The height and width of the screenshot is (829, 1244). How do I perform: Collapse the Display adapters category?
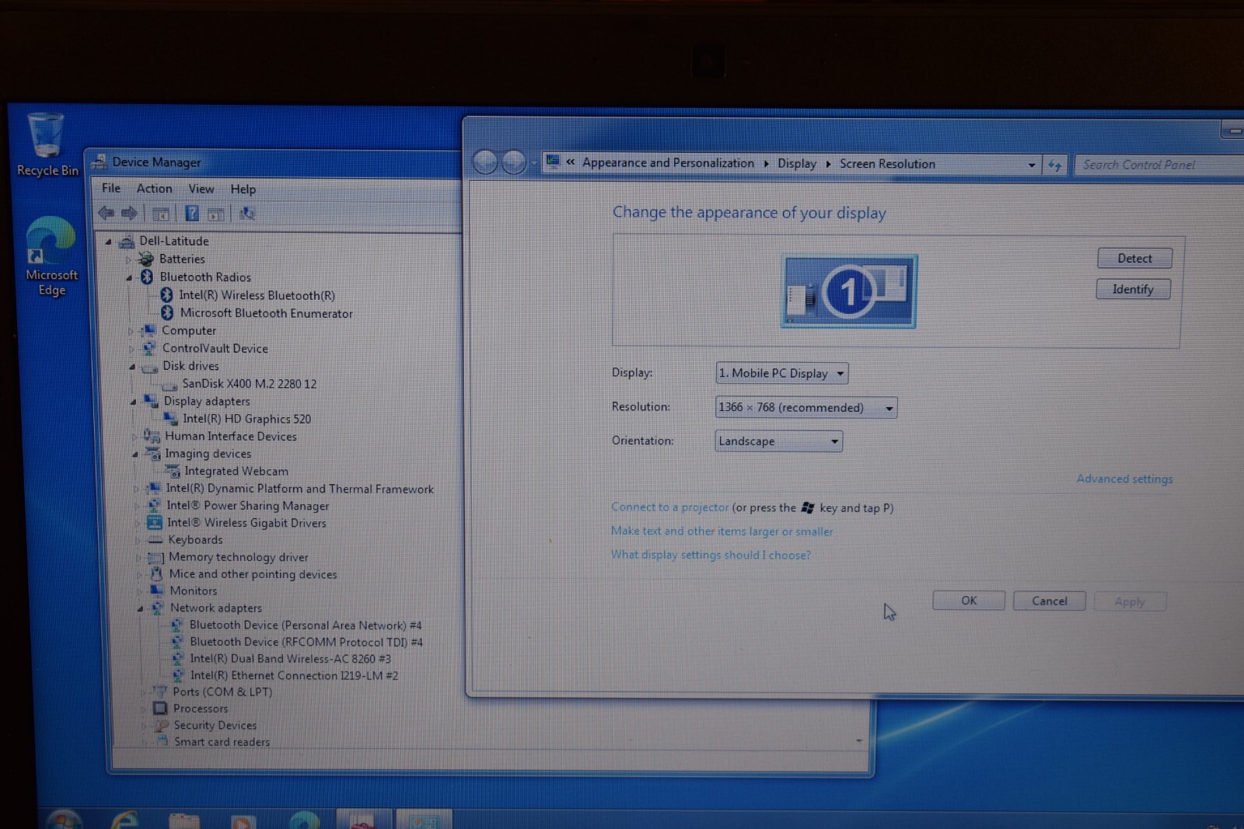pos(133,402)
